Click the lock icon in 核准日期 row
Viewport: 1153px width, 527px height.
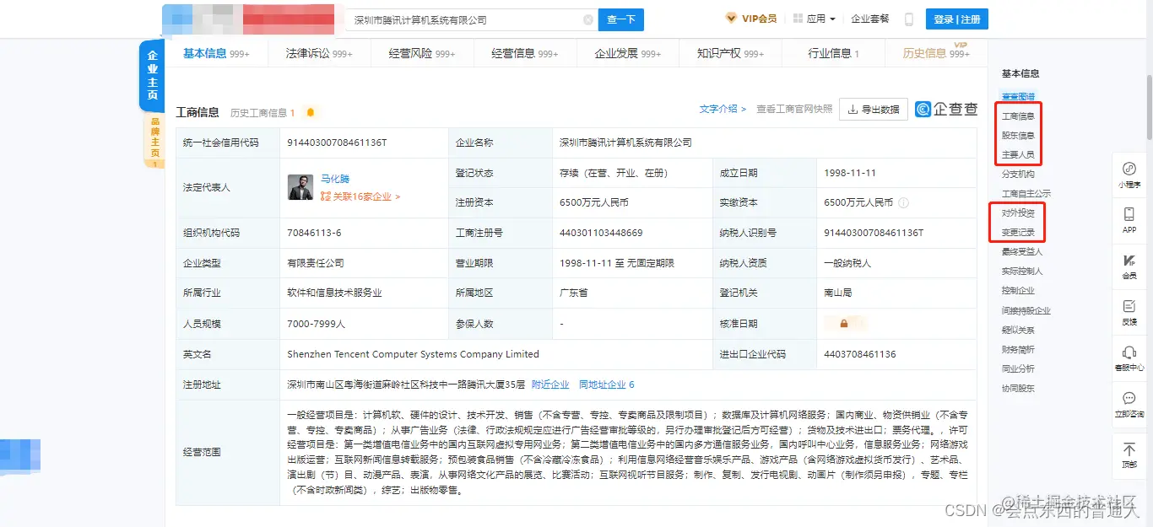tap(843, 323)
